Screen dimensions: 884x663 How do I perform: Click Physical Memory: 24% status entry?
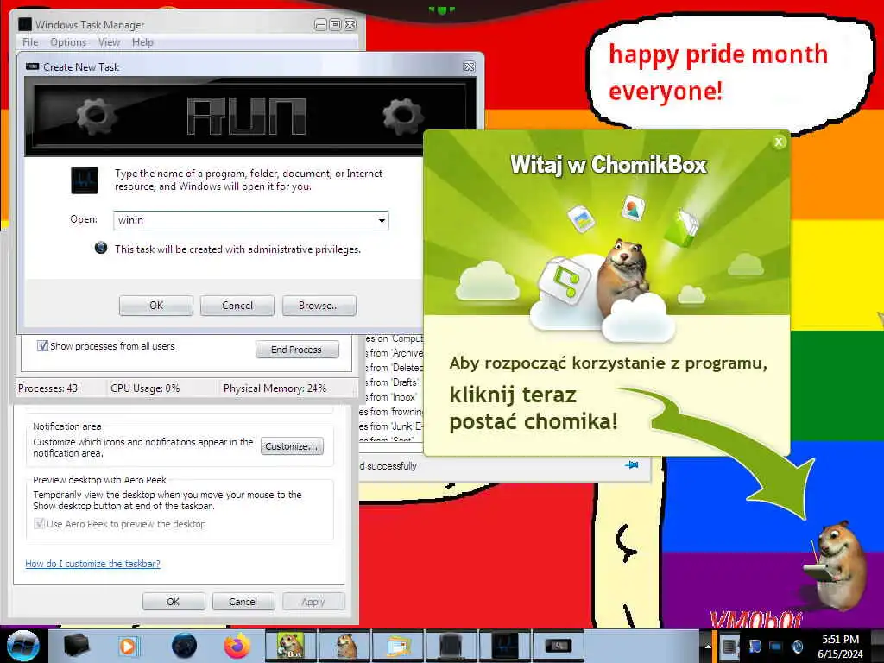(275, 388)
